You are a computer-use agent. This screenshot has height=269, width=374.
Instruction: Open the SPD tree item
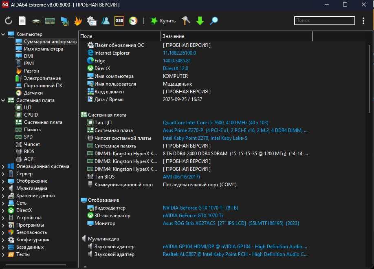pyautogui.click(x=24, y=137)
